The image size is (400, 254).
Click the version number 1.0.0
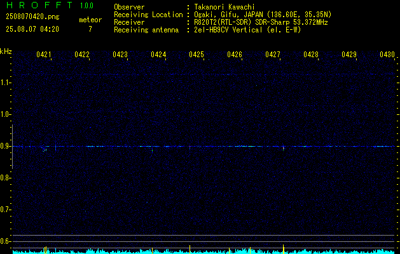click(86, 6)
